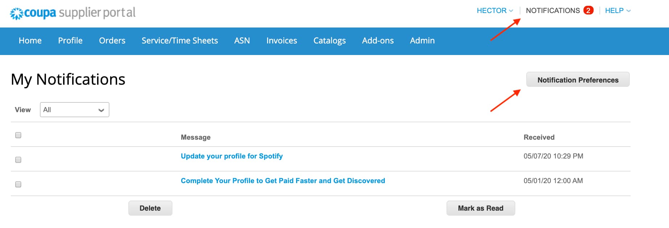Open the View filter dropdown
669x228 pixels.
pyautogui.click(x=74, y=110)
